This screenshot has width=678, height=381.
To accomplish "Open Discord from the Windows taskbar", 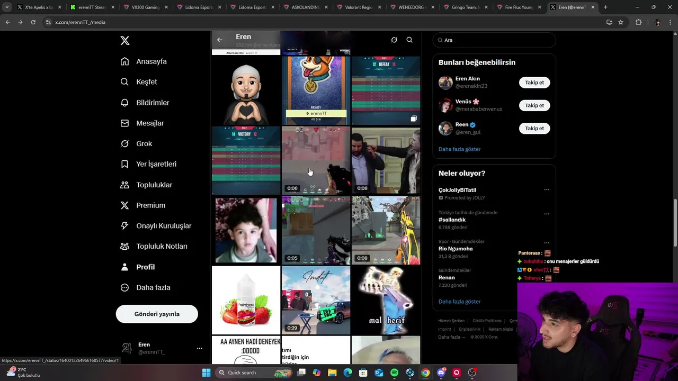I will click(441, 373).
